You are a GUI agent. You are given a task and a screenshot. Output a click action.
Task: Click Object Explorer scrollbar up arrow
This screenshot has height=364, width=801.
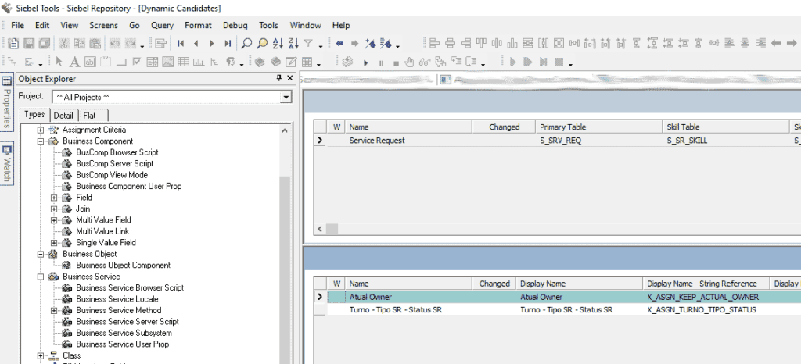pos(285,130)
